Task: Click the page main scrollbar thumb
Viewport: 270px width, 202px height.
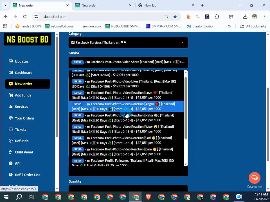Action: pos(268,125)
